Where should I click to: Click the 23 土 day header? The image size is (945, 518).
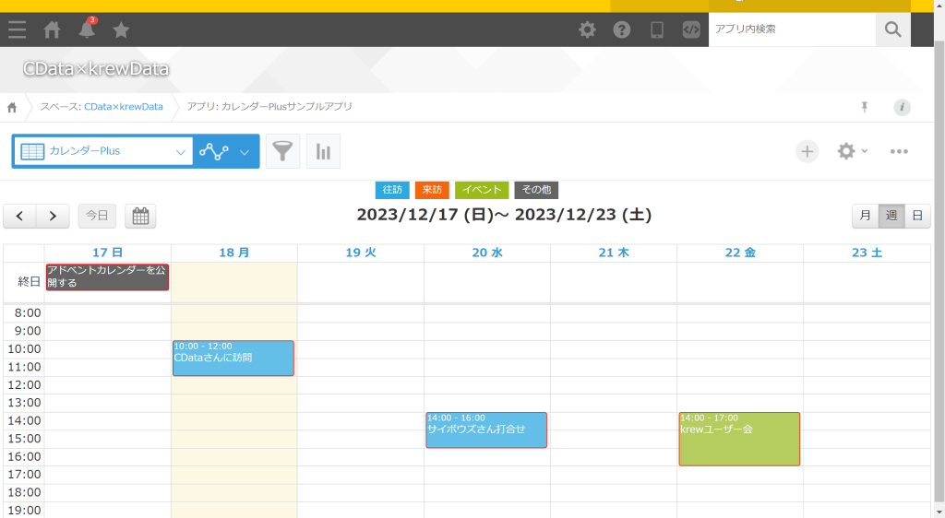click(x=867, y=253)
